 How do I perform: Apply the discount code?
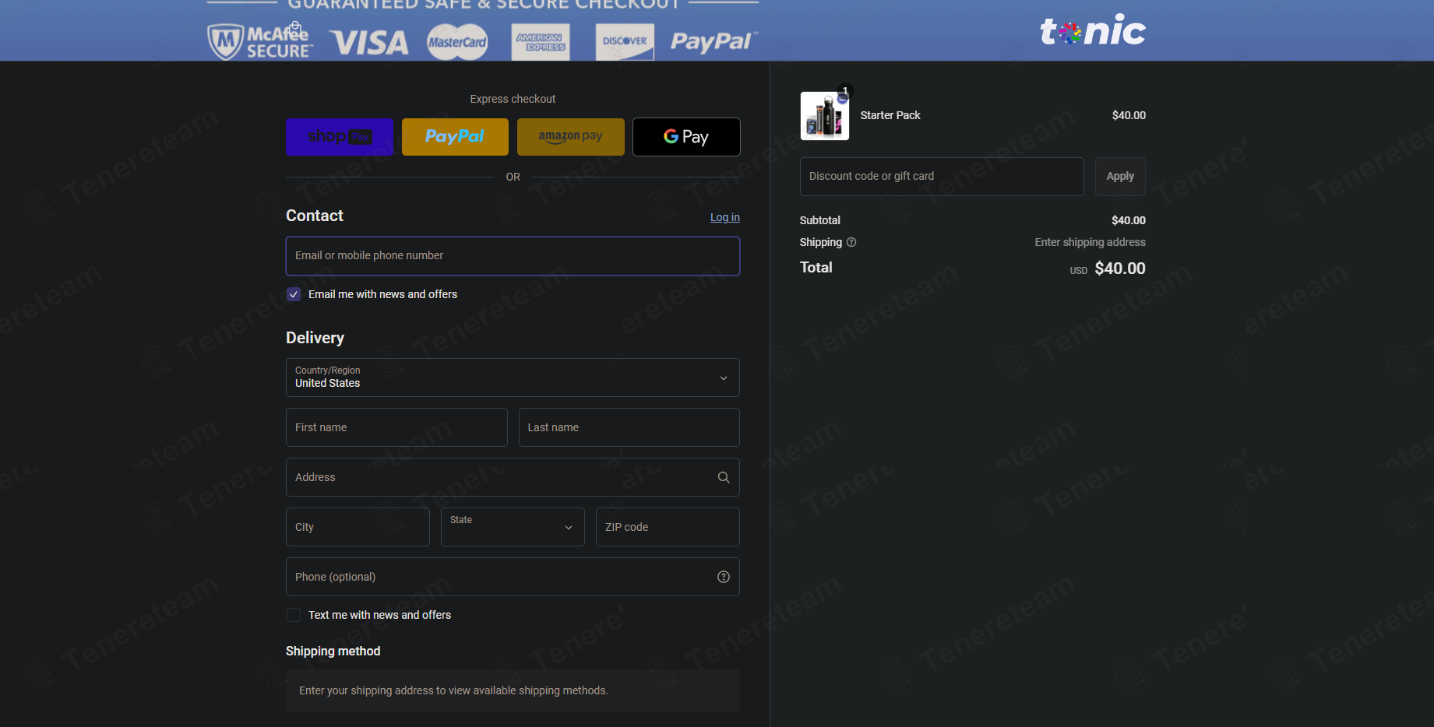coord(1120,177)
